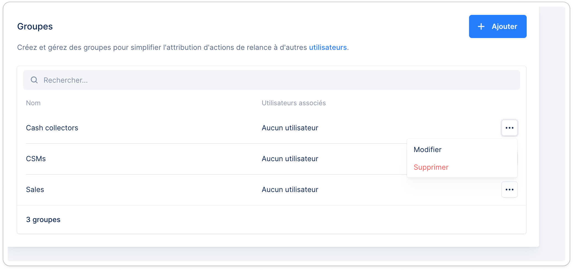Click the Nom column header
Viewport: 573px width, 270px height.
[x=33, y=103]
